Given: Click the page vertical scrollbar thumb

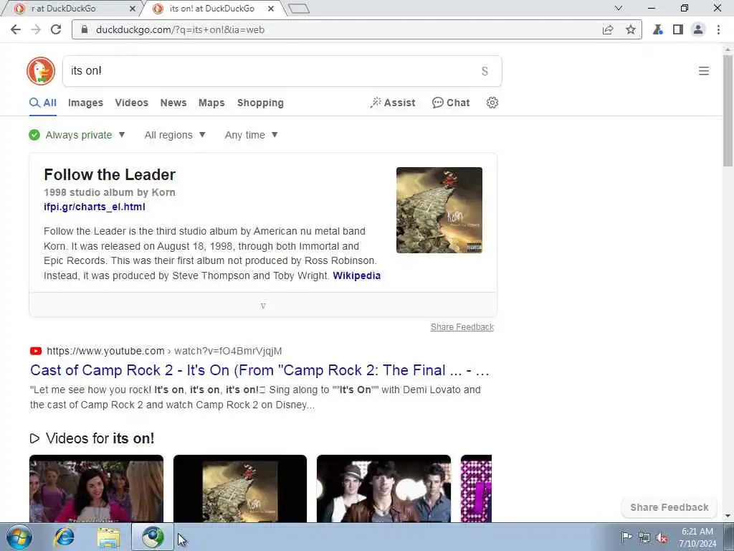Looking at the screenshot, I should coord(728,110).
